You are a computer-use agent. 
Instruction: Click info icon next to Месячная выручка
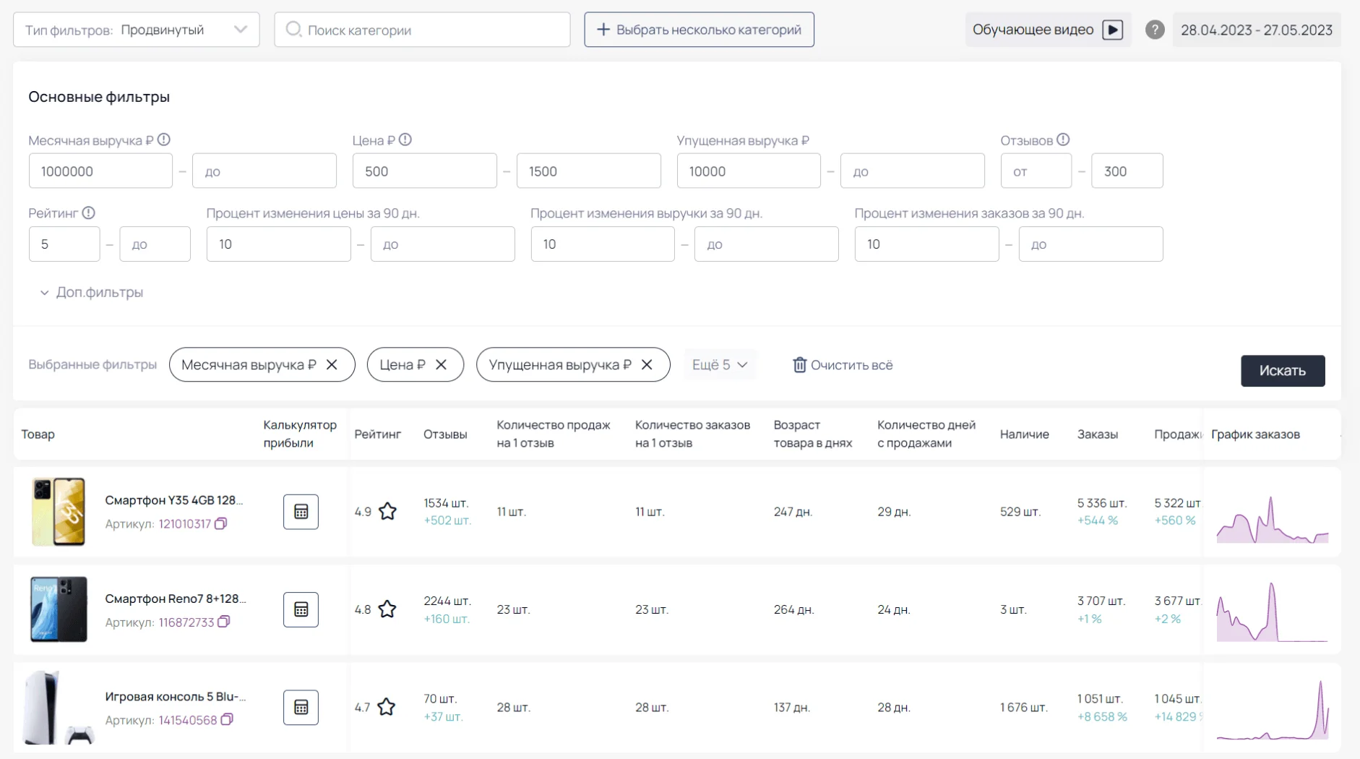(x=164, y=140)
